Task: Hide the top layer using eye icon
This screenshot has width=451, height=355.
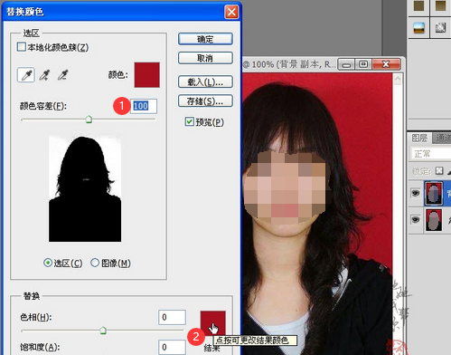Action: (415, 193)
